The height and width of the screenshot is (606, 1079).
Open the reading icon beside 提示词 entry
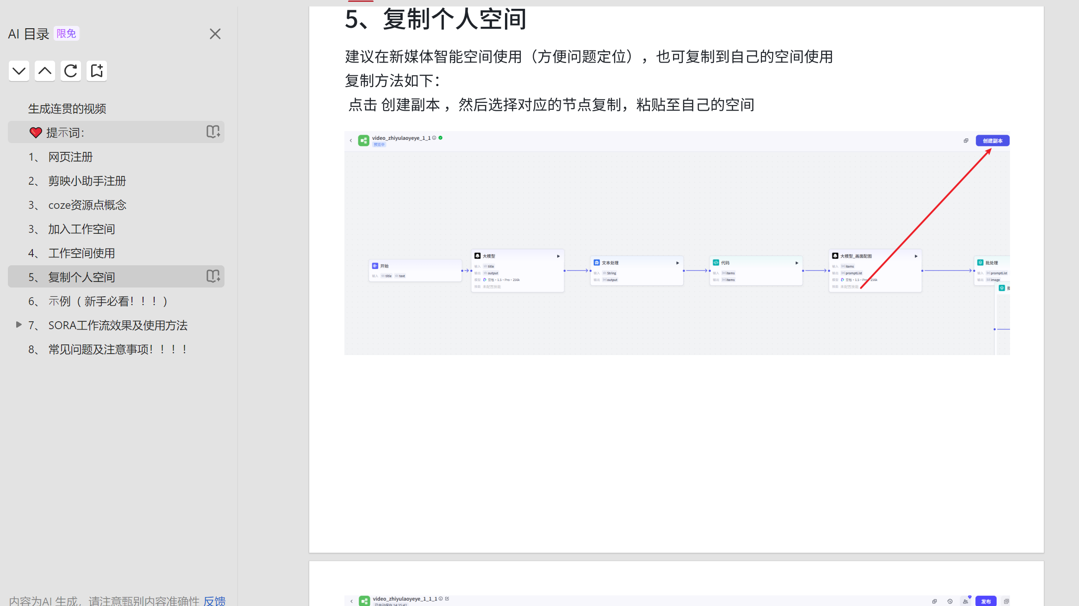coord(212,132)
